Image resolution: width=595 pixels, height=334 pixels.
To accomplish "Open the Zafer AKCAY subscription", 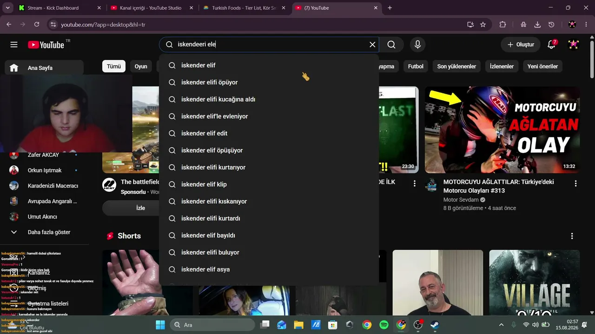I will tap(44, 155).
